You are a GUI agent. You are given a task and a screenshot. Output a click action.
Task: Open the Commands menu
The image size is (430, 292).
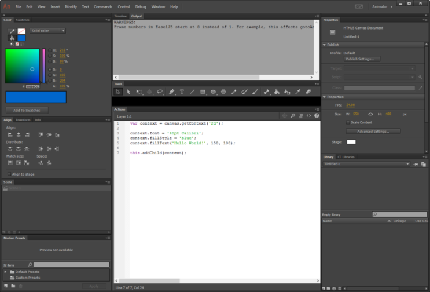(x=103, y=6)
